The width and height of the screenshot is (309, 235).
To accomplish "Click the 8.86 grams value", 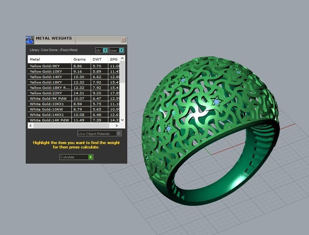I will coord(78,66).
